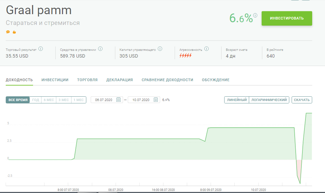Viewport: 325px width, 193px height.
Task: Click the В рейтинге label
Action: tap(275, 50)
